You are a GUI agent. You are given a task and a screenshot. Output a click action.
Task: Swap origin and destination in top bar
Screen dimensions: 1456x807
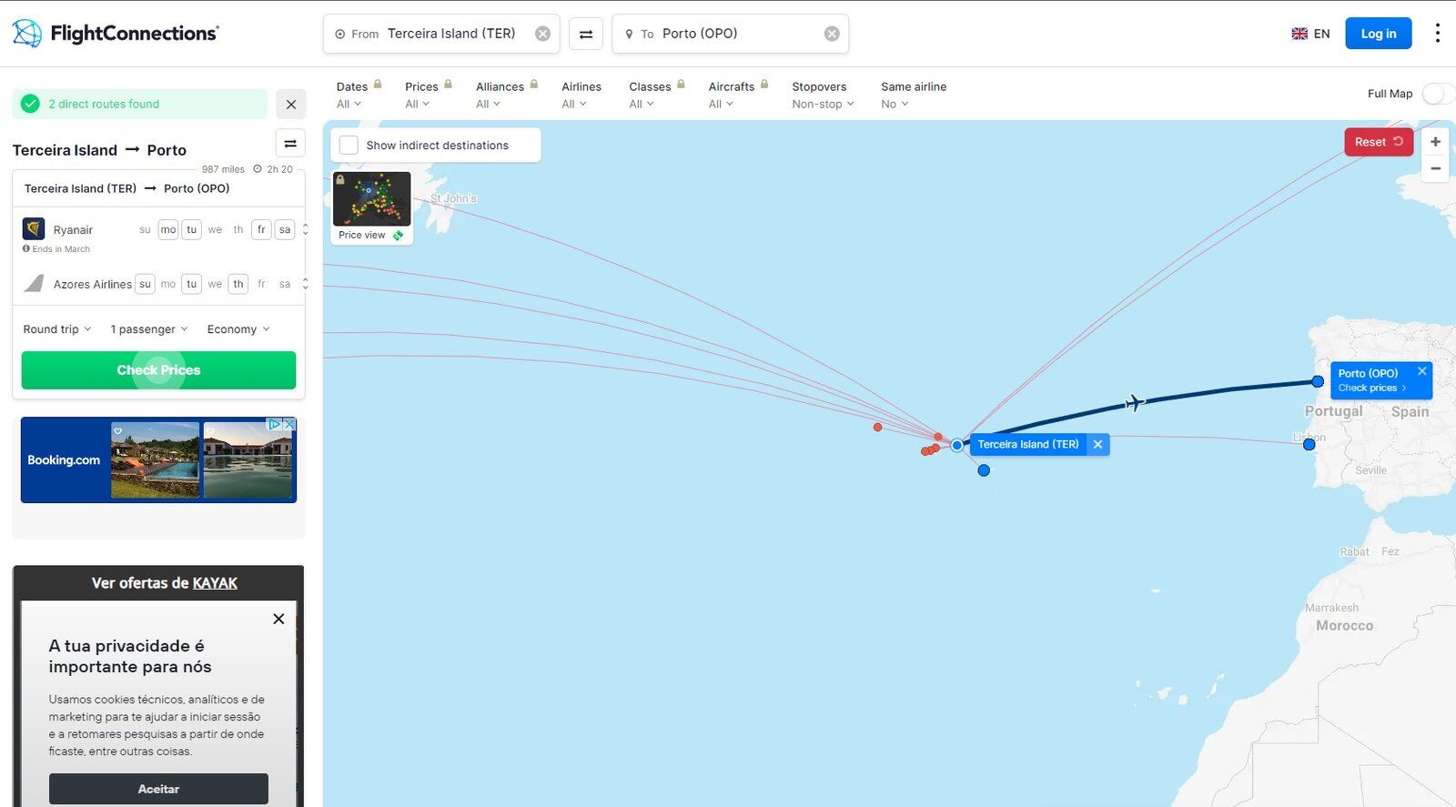click(586, 34)
